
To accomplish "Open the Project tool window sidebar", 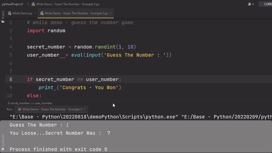I will [3, 15].
